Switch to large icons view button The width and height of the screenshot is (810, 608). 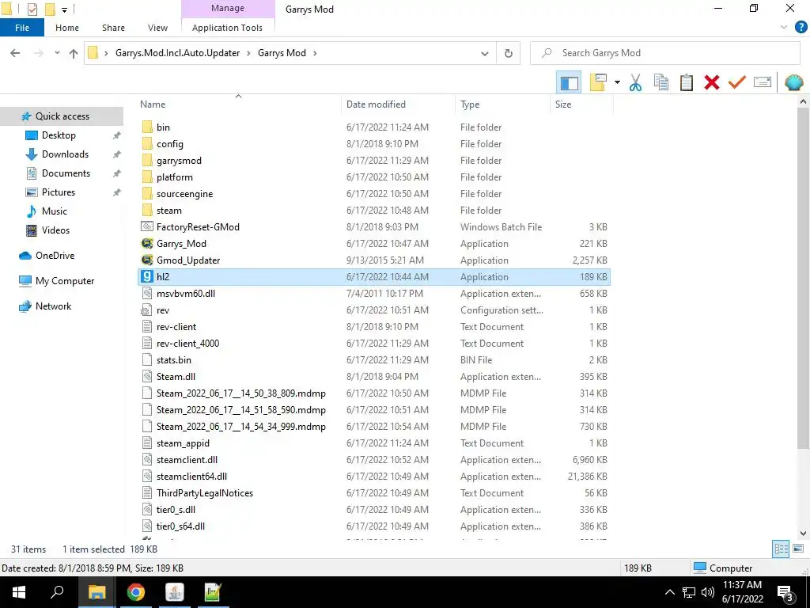click(x=798, y=549)
